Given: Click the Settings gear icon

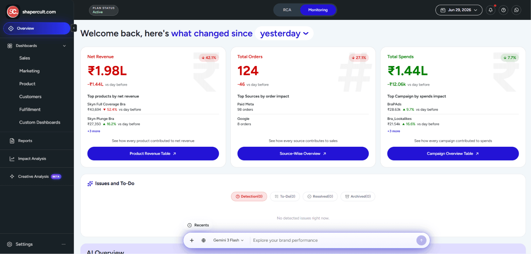Looking at the screenshot, I should (10, 244).
